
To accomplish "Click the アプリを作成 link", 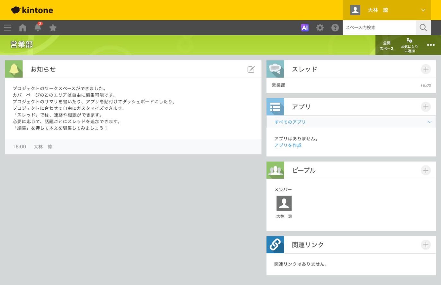I will click(288, 146).
